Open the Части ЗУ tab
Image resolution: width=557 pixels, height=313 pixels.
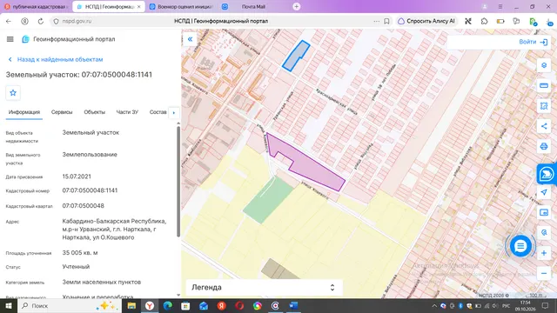[x=127, y=112]
